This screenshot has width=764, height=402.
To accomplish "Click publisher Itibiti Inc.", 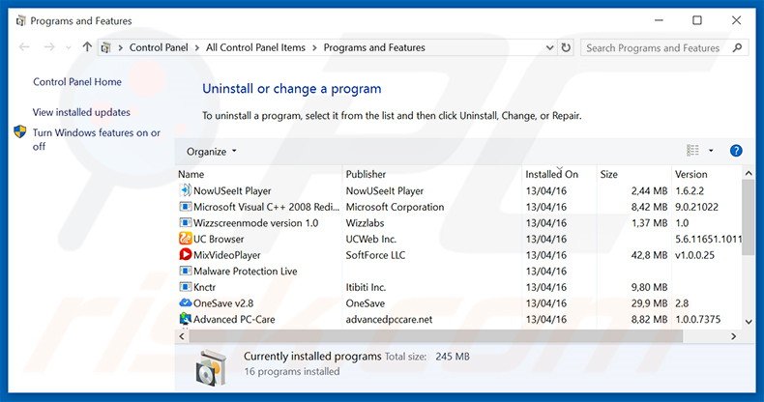I will pos(366,287).
